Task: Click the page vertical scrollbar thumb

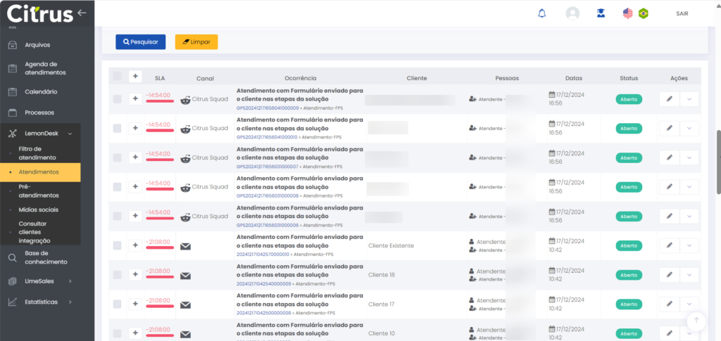Action: coord(717,162)
